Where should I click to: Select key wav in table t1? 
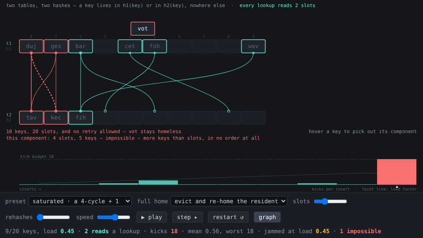253,46
